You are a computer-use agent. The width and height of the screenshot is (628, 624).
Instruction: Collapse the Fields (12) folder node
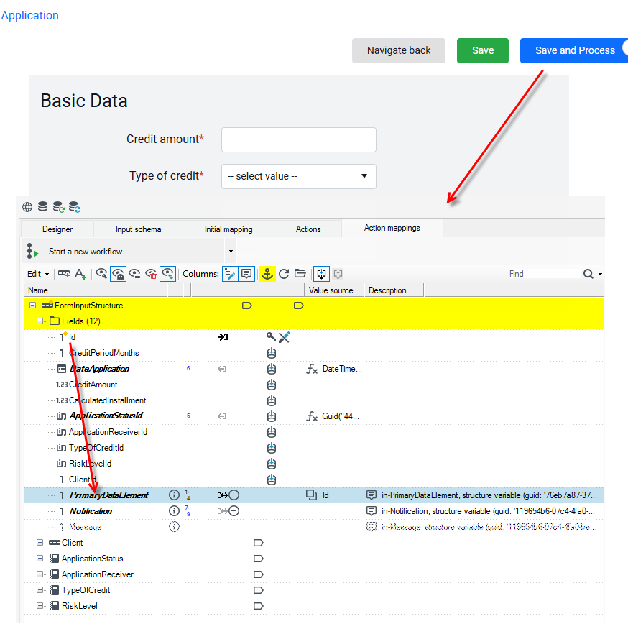40,321
